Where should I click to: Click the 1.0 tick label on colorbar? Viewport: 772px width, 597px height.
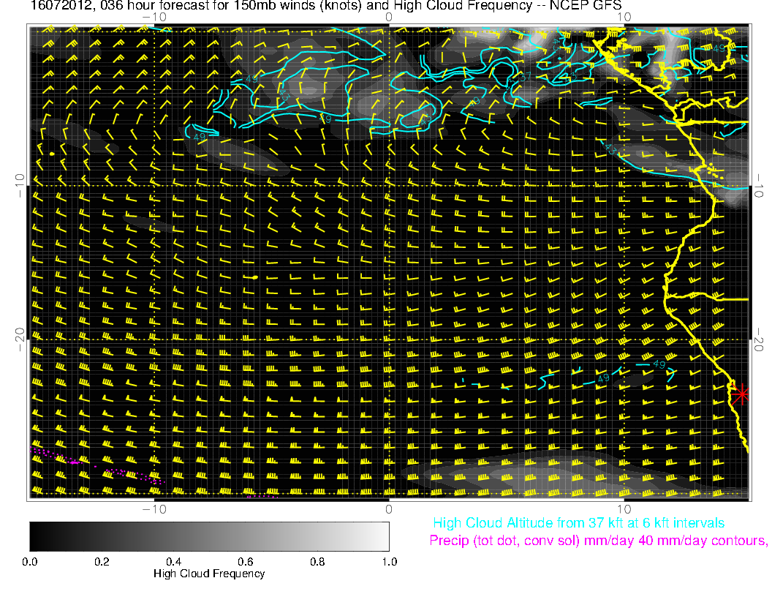pyautogui.click(x=389, y=561)
